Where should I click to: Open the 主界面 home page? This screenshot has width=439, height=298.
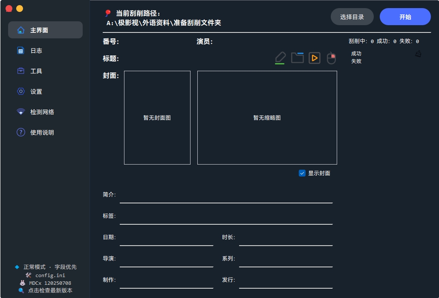pos(45,30)
